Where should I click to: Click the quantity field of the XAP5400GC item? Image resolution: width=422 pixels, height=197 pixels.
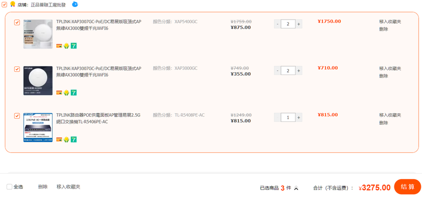coord(288,24)
